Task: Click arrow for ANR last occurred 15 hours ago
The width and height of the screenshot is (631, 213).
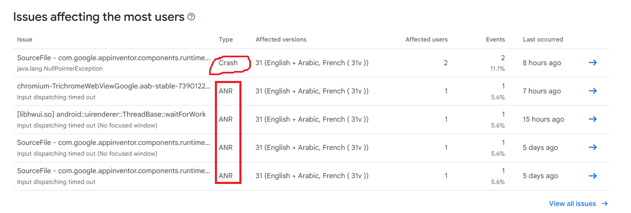Action: pos(593,119)
